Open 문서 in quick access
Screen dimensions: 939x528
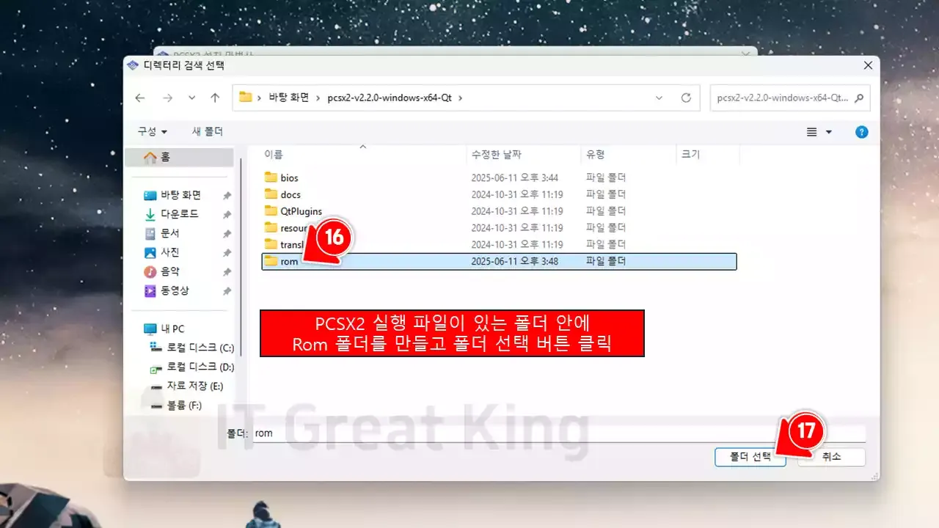(x=169, y=233)
